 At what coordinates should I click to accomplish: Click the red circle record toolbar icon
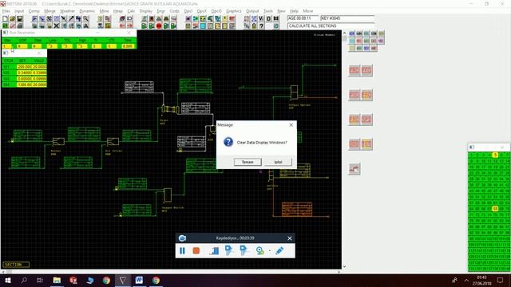point(159,26)
